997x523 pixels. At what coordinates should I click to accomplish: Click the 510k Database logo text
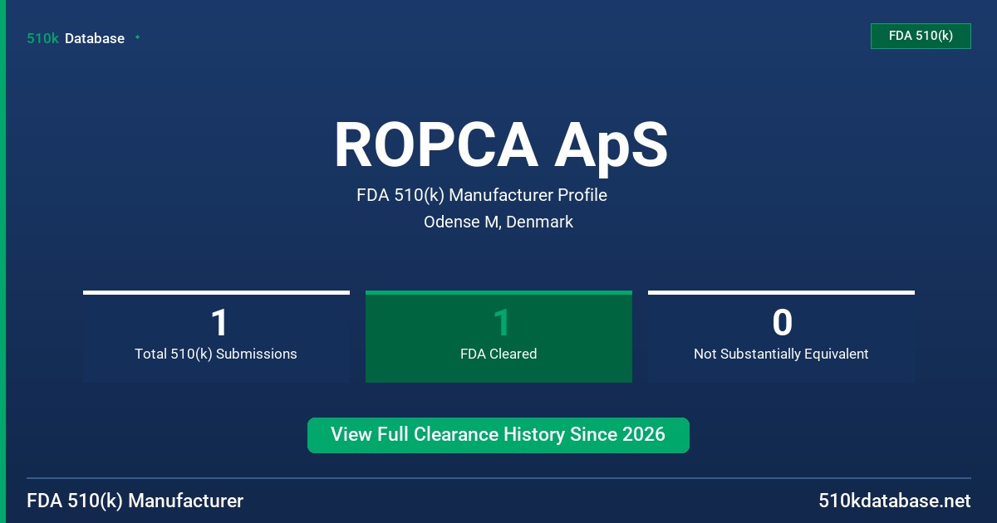[76, 38]
